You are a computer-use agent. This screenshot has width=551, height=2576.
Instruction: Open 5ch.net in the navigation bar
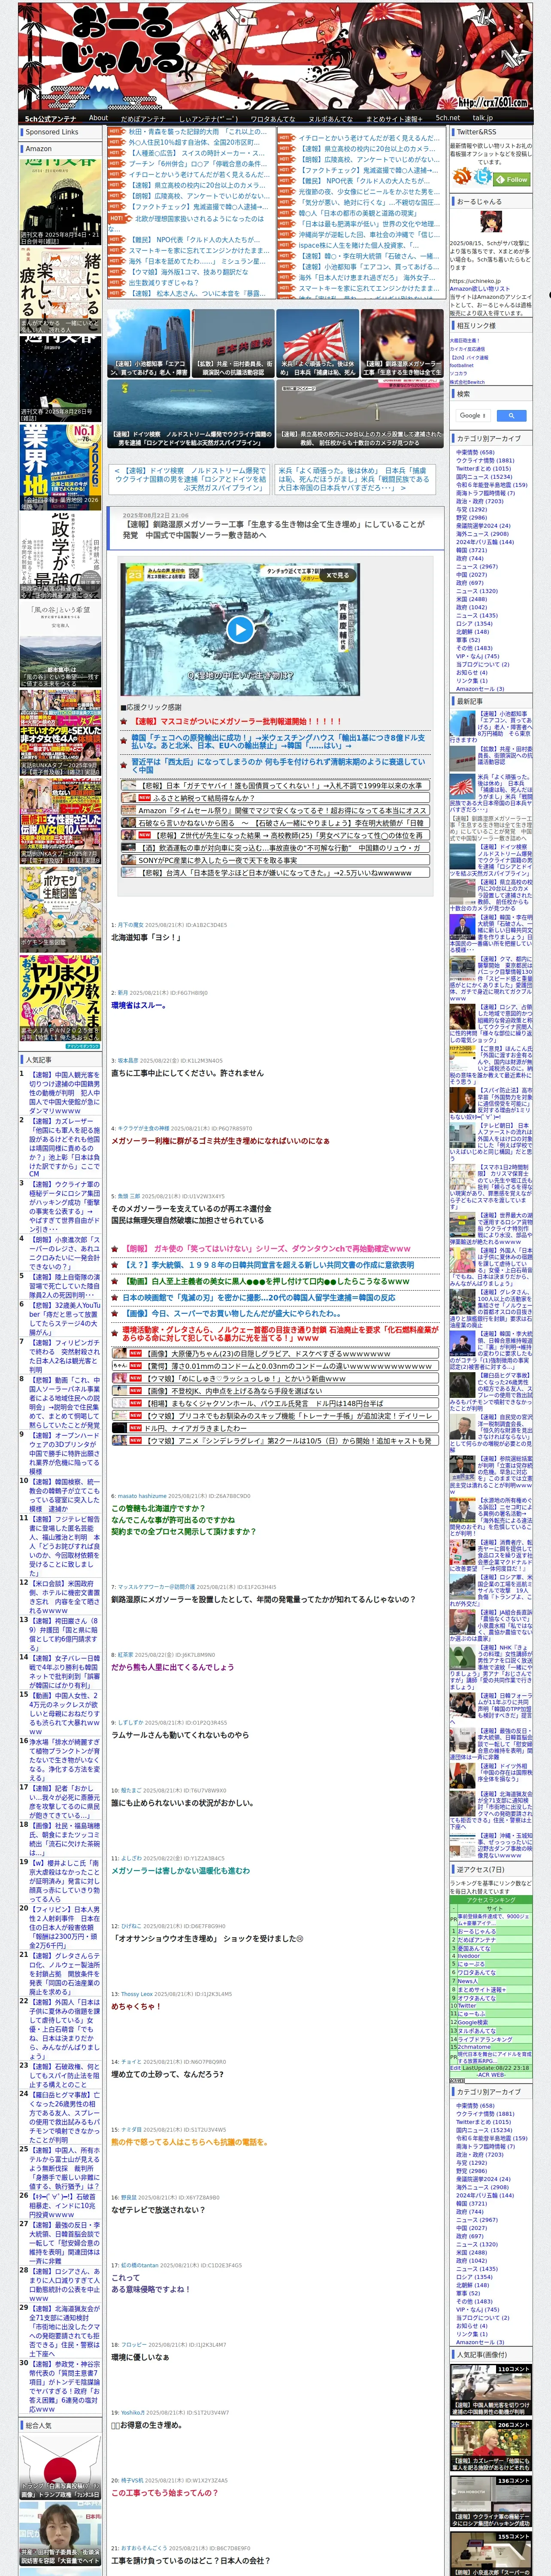(x=447, y=118)
